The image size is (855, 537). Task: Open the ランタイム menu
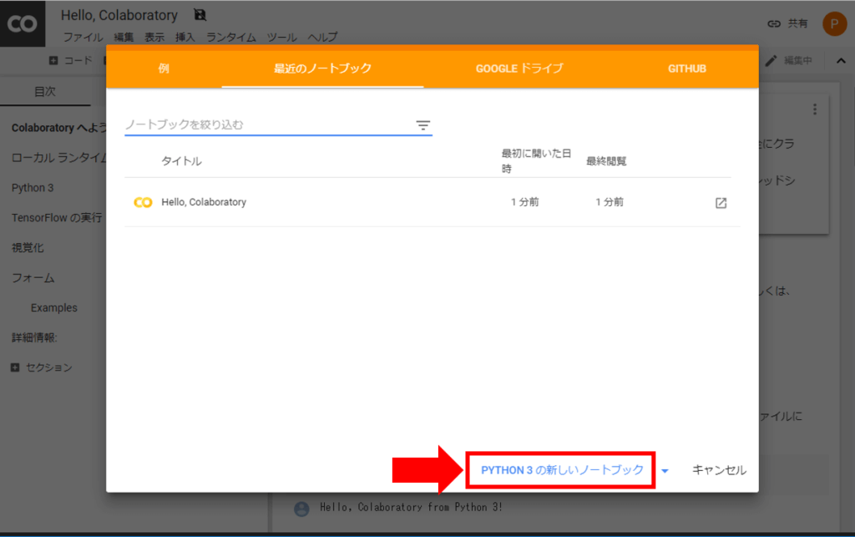230,37
